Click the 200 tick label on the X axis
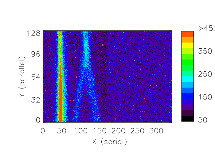 tap(119, 131)
